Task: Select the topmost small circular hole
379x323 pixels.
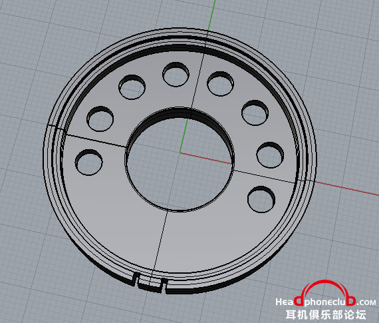Action: click(x=176, y=75)
